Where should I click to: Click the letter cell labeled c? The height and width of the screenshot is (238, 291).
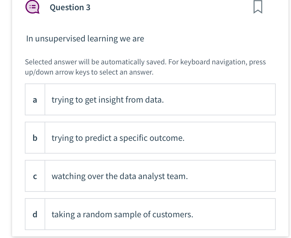[35, 176]
